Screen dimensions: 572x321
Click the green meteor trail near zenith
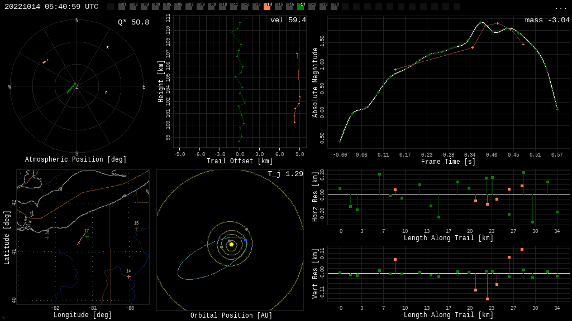tap(71, 89)
